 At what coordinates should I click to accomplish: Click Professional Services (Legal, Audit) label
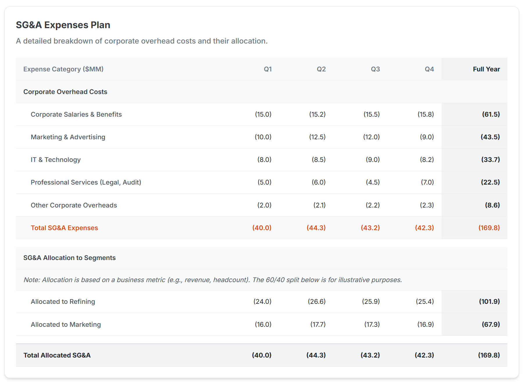click(86, 182)
